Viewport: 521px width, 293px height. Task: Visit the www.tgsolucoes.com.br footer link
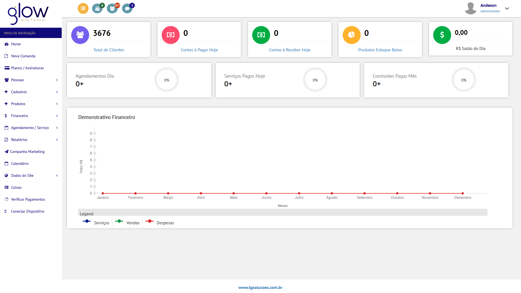coord(260,287)
